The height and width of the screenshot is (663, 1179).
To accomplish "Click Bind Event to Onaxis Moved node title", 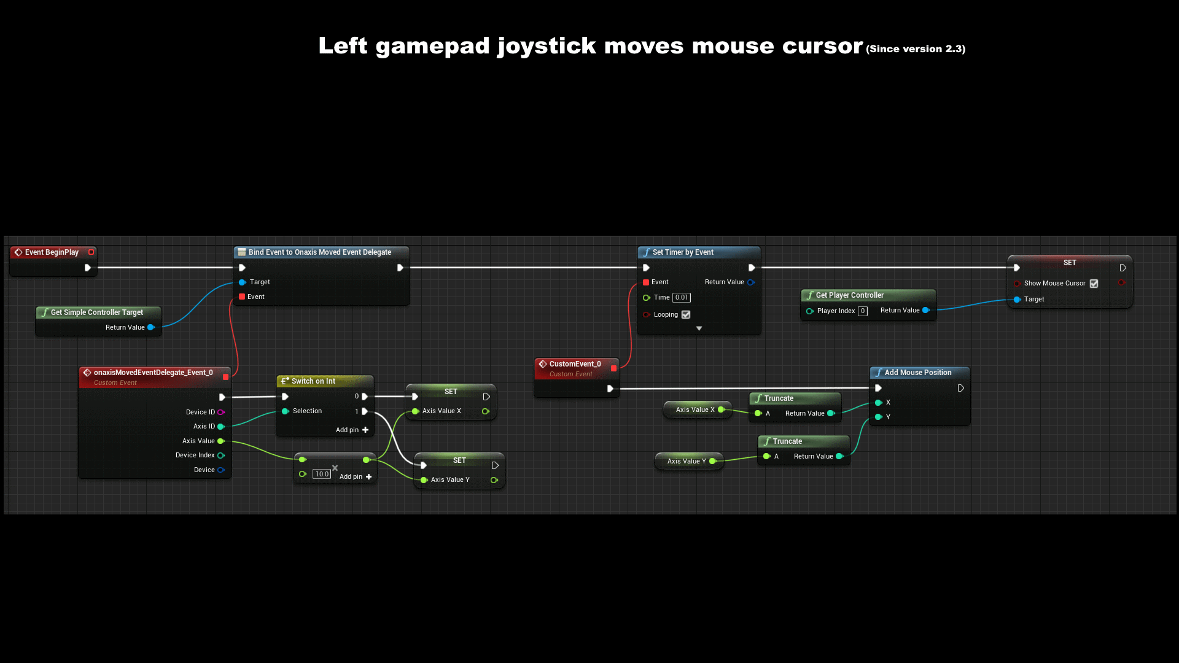I will pos(319,252).
